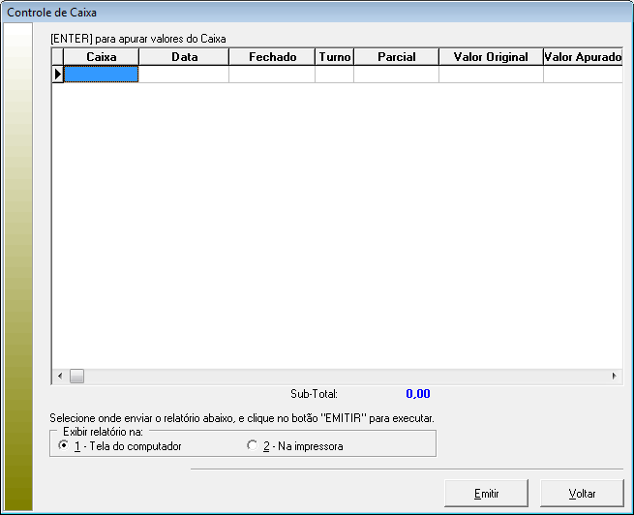Click the Fechado column header
This screenshot has width=634, height=515.
tap(272, 57)
